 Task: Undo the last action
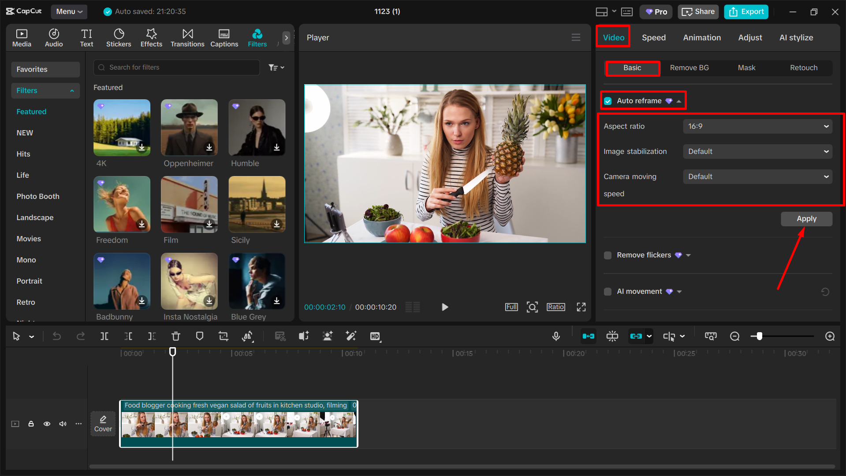click(x=56, y=336)
